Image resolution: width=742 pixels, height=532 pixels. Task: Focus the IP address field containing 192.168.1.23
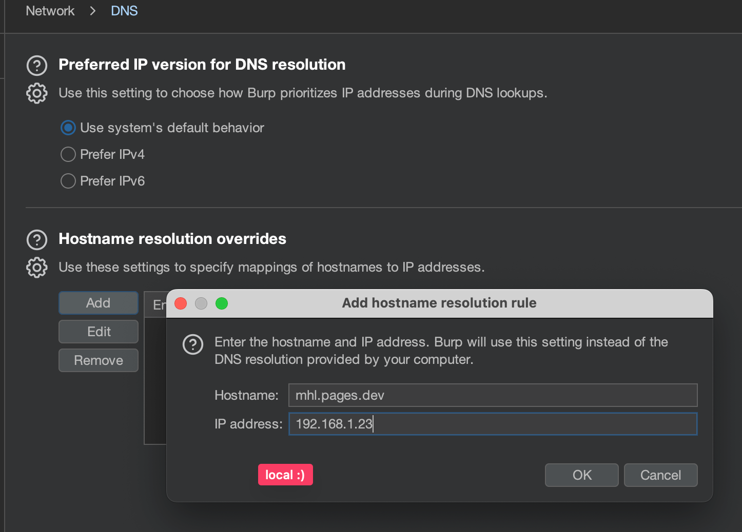493,424
